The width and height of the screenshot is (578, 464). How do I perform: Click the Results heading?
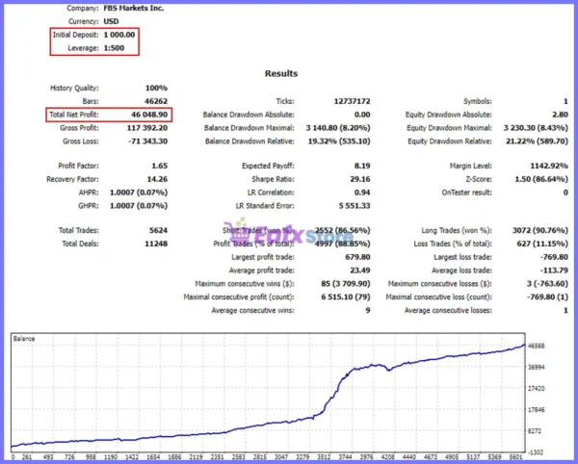coord(281,73)
